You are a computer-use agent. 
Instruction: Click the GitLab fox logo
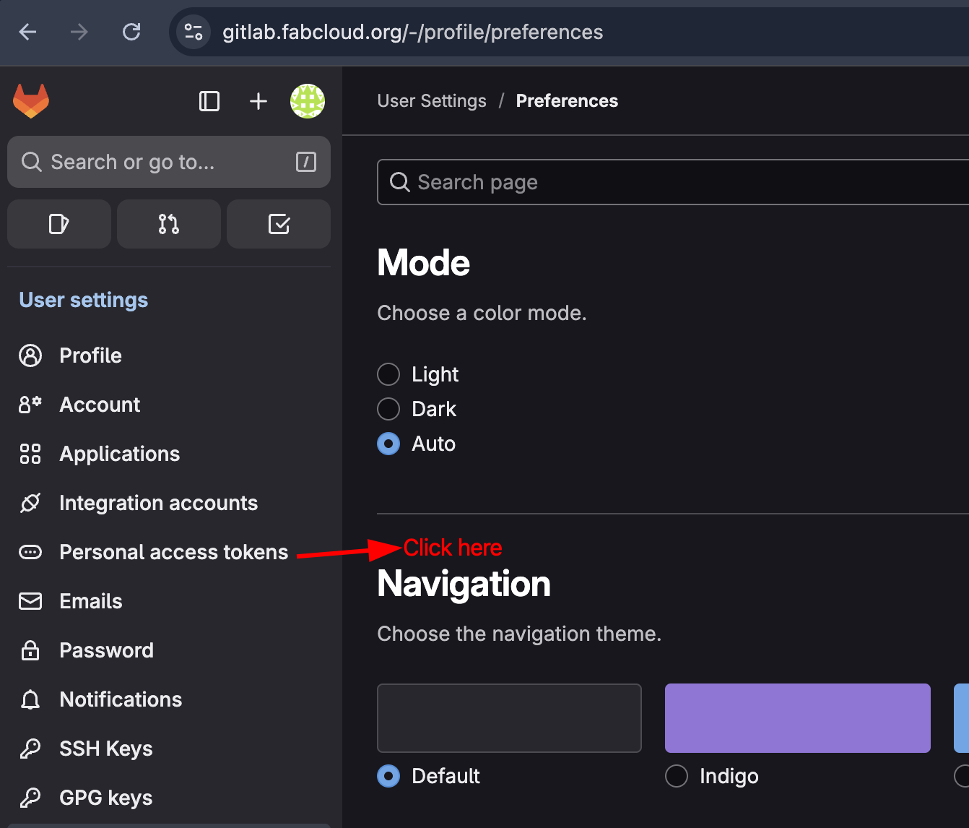click(x=31, y=101)
